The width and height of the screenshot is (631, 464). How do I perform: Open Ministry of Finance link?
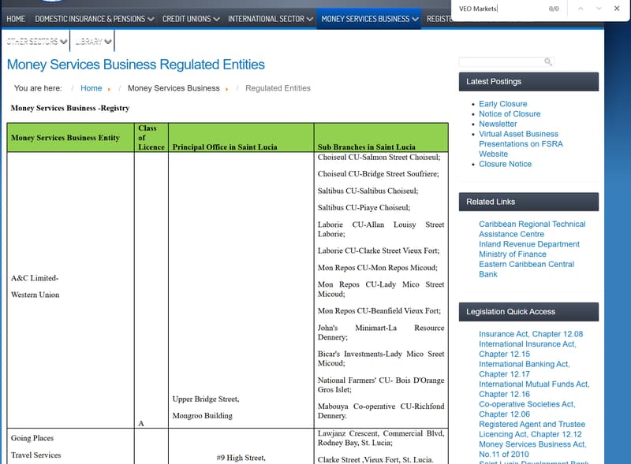click(512, 254)
